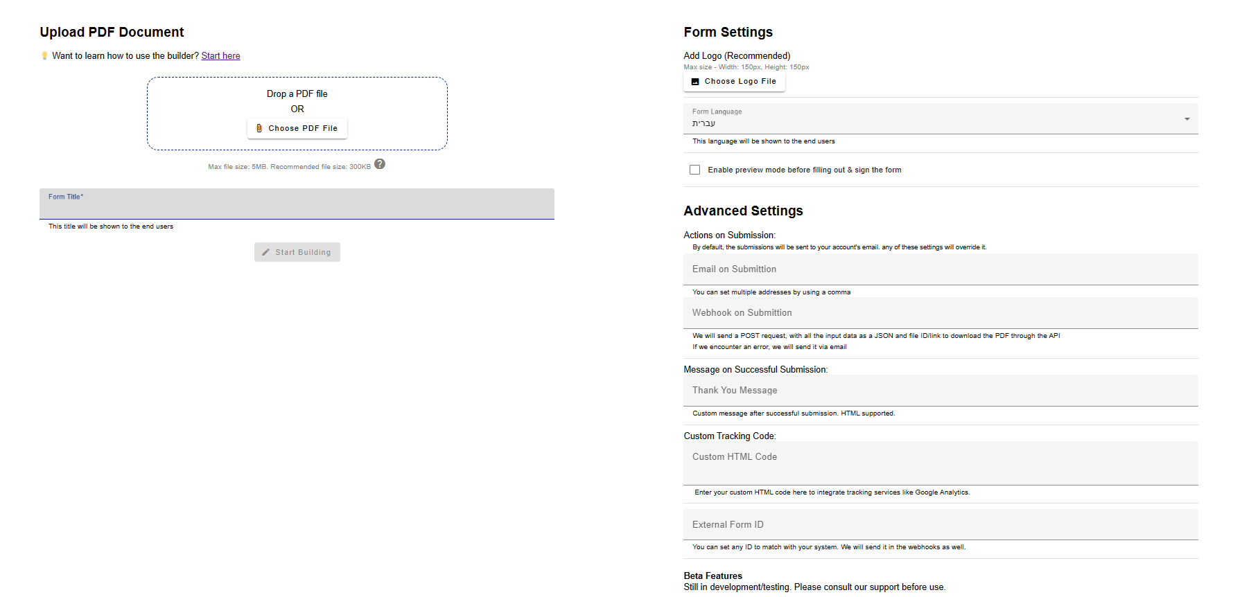Open the Start here tutorial link
Screen dimensions: 1242x597
(x=220, y=56)
